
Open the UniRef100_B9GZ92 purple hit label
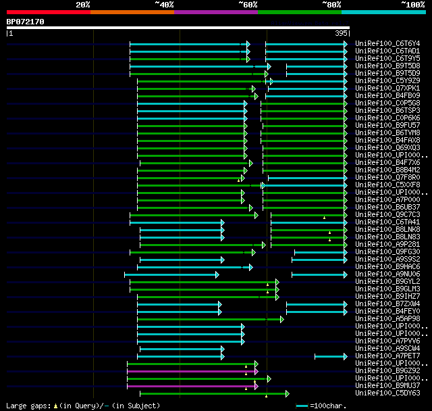pos(387,371)
